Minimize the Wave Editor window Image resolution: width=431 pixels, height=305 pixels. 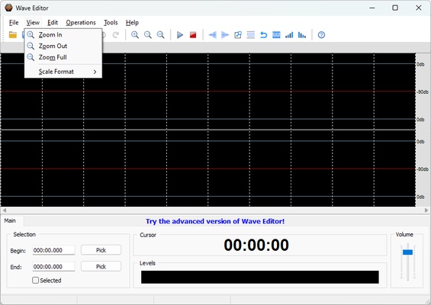(372, 8)
